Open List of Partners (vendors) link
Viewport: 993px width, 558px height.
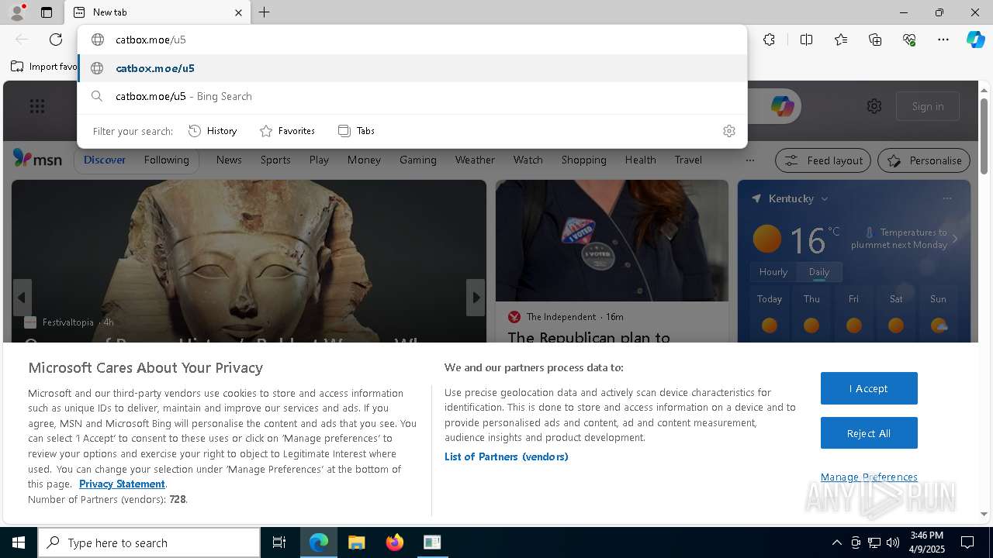507,456
